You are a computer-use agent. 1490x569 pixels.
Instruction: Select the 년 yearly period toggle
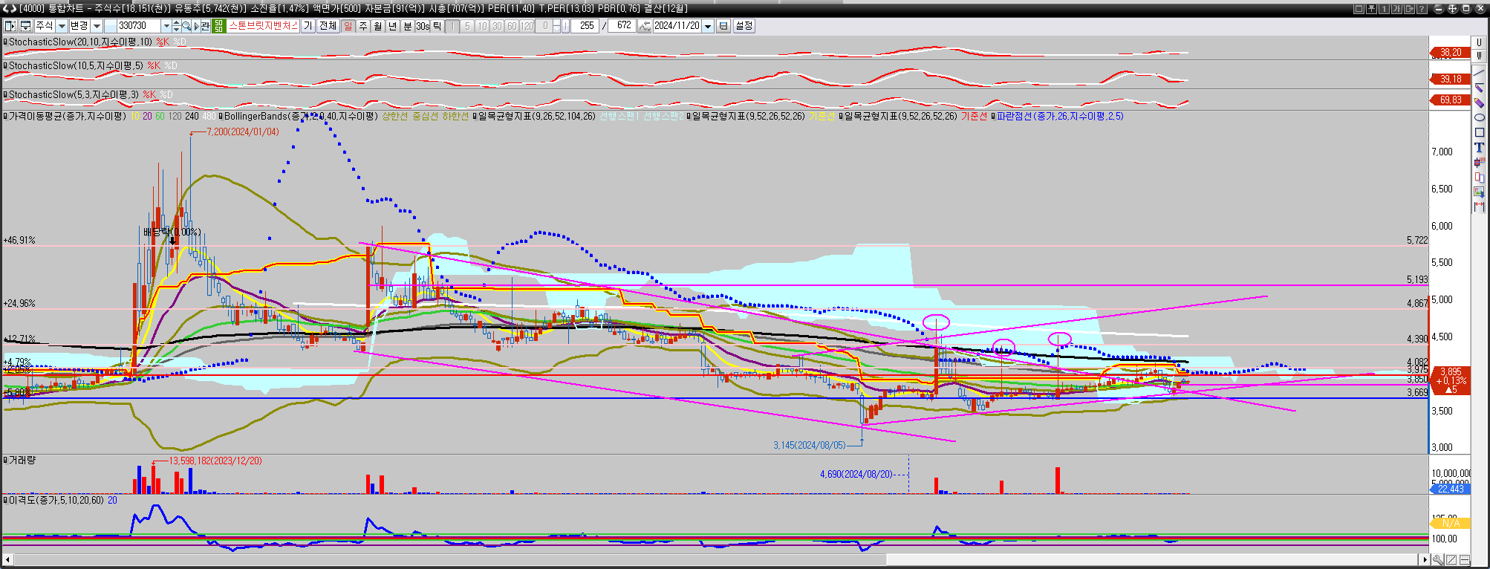coord(392,26)
